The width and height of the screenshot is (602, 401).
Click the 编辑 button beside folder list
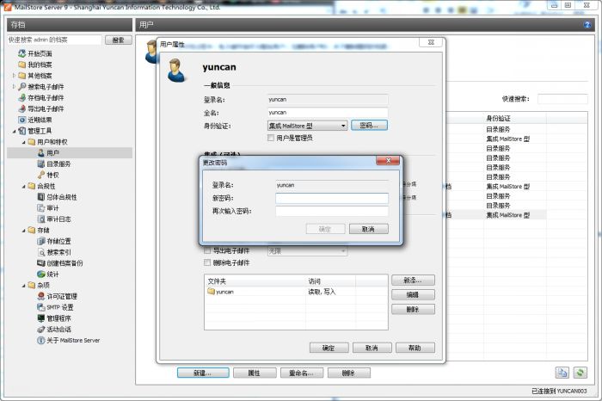(x=413, y=294)
